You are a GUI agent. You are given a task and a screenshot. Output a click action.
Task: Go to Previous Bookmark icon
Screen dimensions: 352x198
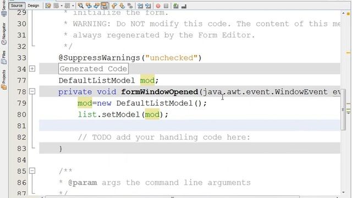click(114, 6)
